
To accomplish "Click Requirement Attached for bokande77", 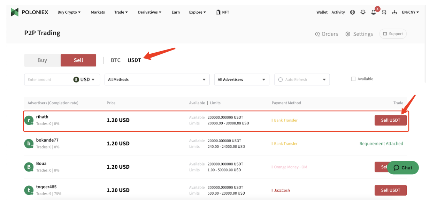I will pos(381,144).
